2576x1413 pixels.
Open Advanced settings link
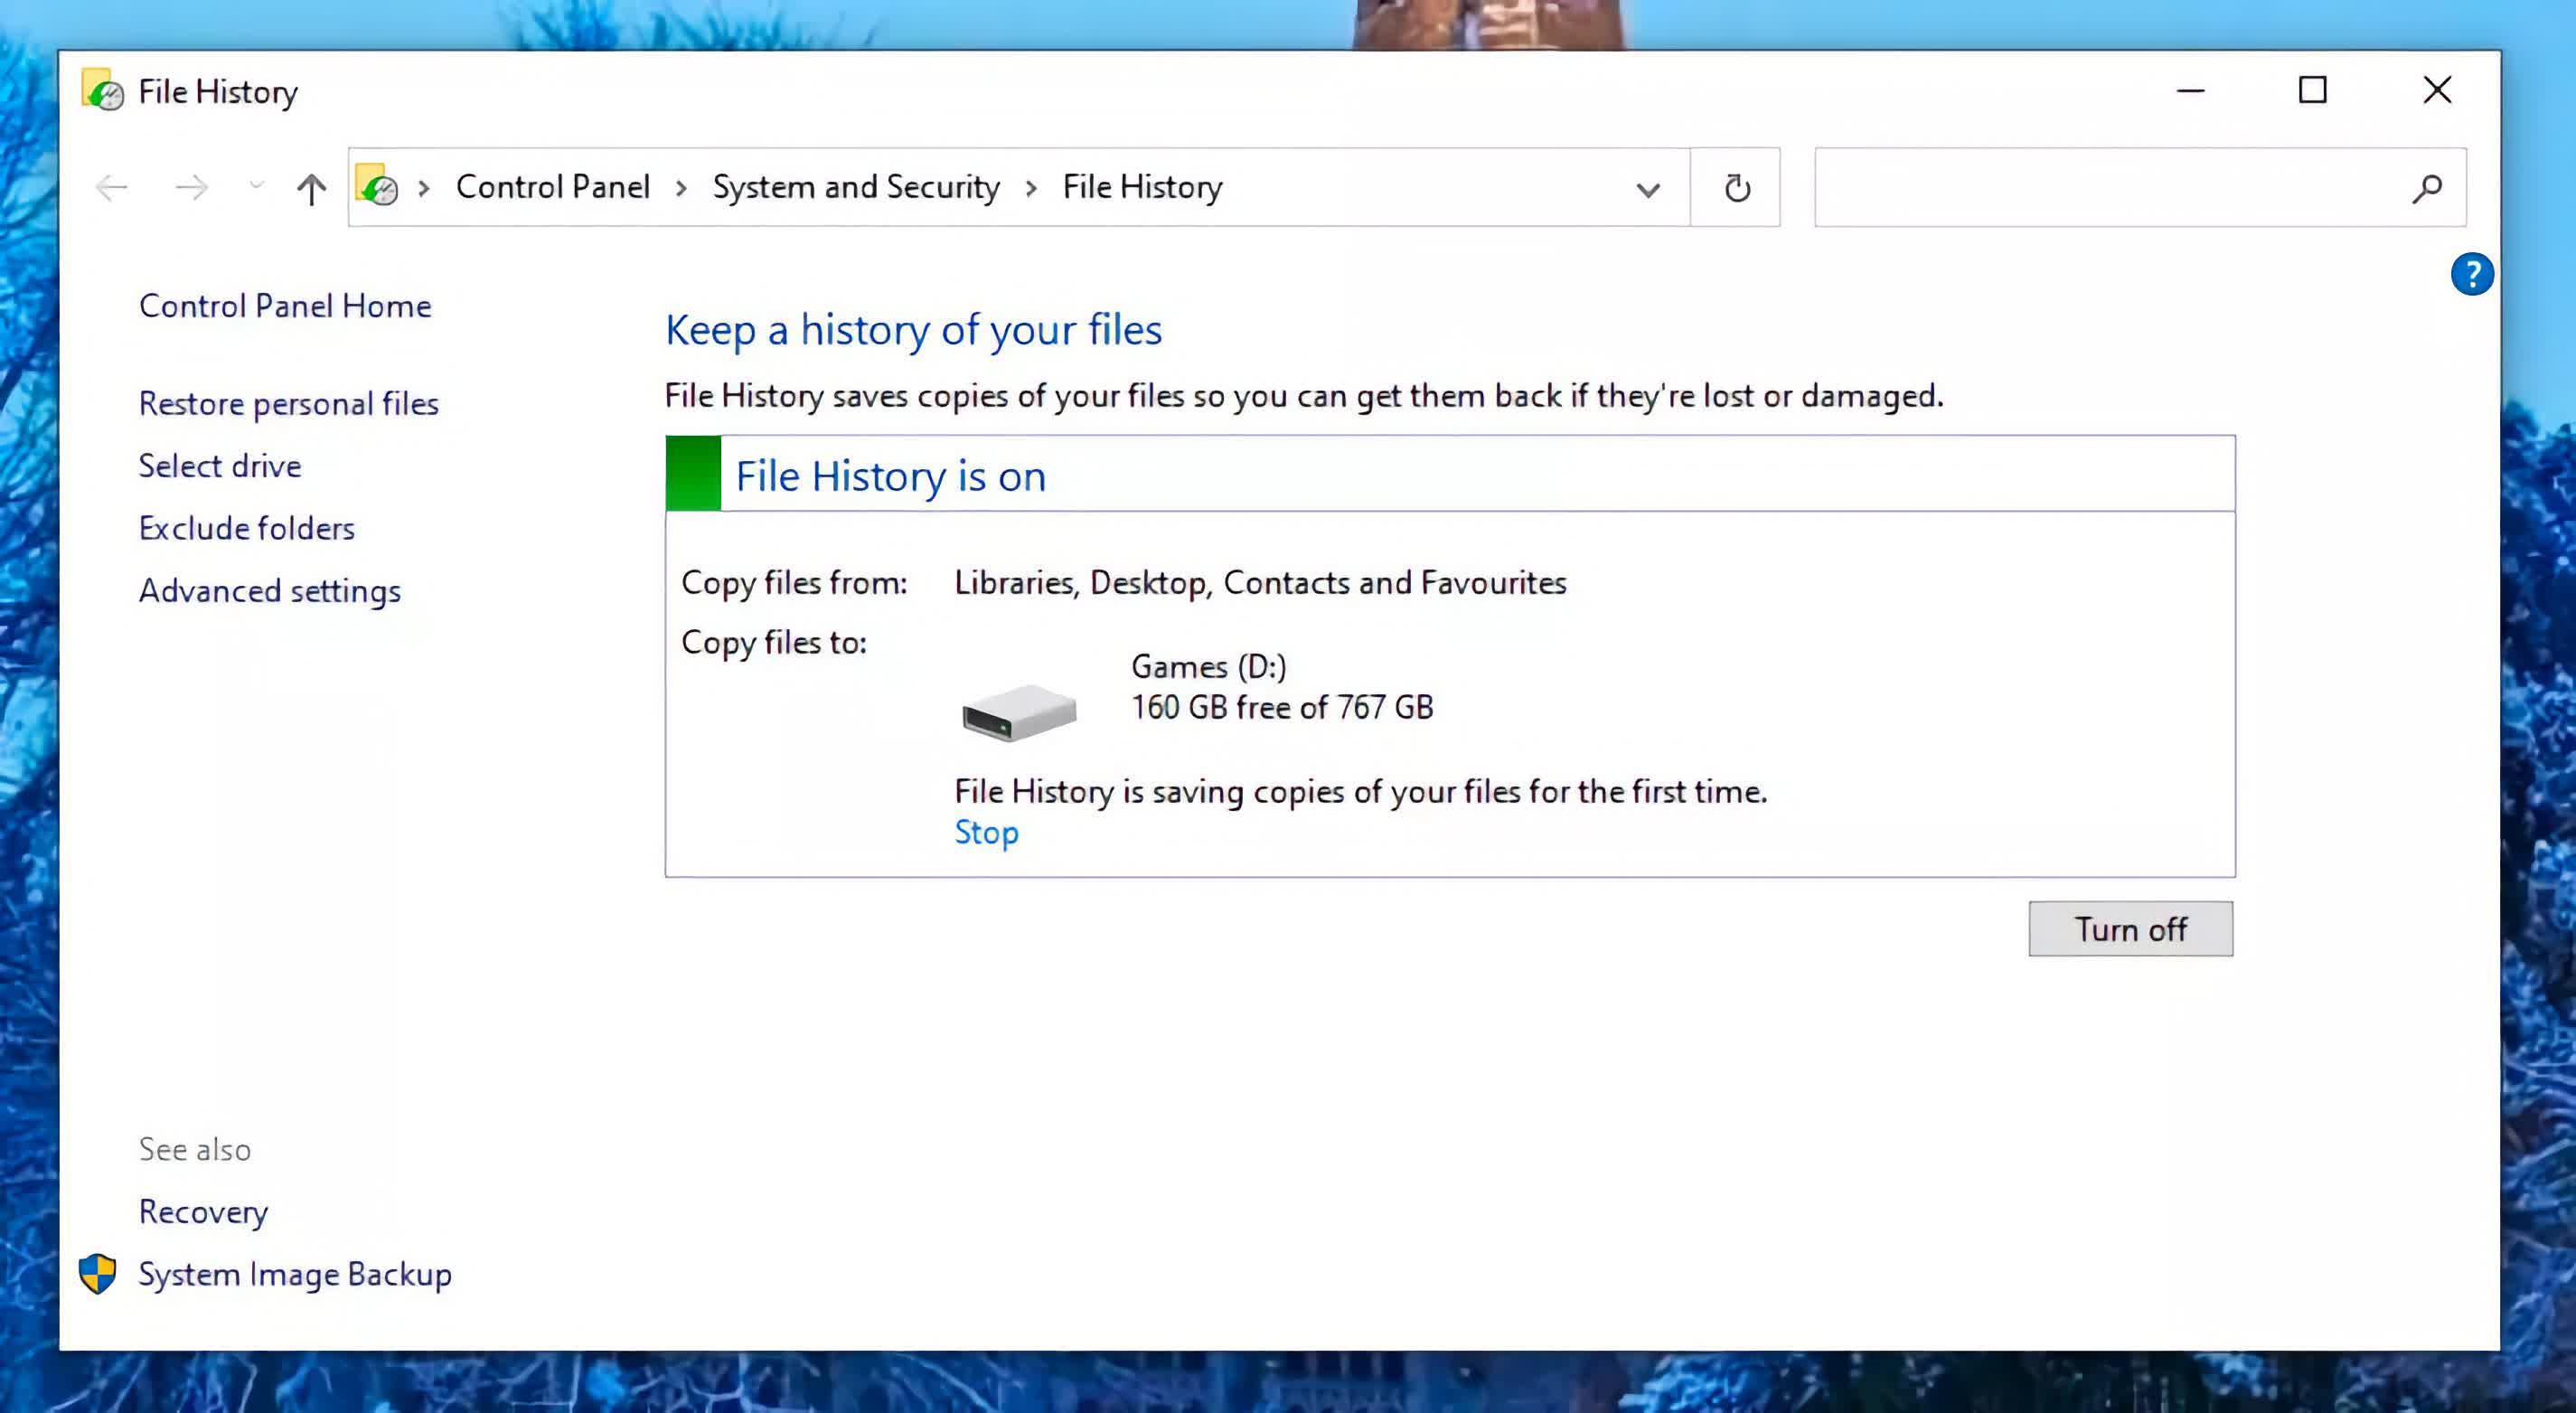click(270, 591)
